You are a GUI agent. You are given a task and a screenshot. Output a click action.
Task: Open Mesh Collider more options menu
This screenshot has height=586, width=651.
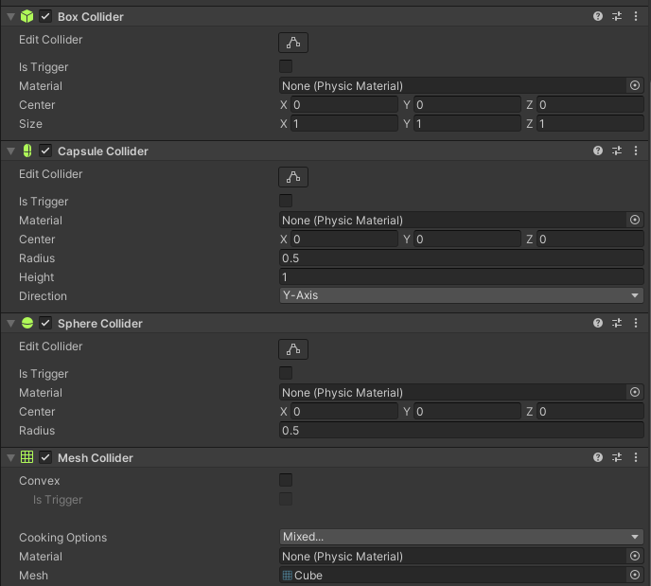pyautogui.click(x=636, y=457)
